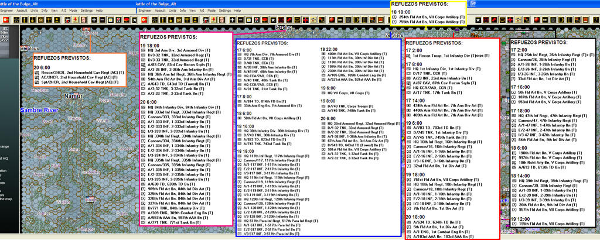Click the shell ammo icon in leftmost window toolbar
The image size is (600, 240).
(x=25, y=19)
